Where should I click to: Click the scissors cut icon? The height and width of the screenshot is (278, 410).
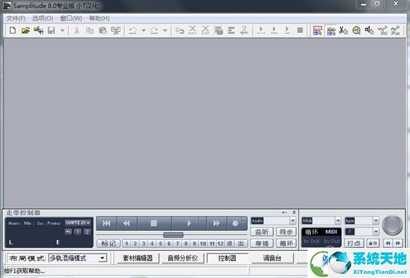pos(77,31)
